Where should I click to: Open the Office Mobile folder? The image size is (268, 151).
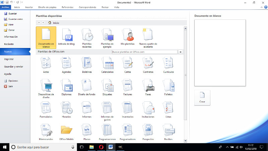(66, 132)
